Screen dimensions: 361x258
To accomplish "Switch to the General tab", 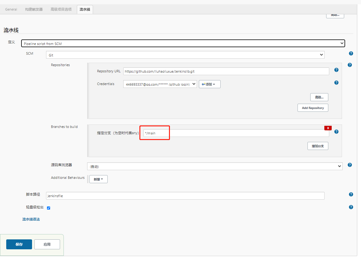I will 11,9.
